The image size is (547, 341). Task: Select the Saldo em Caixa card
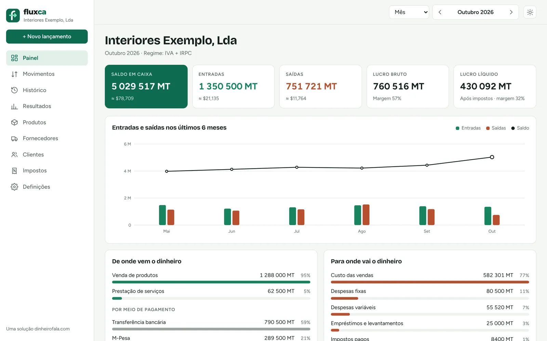tap(146, 87)
